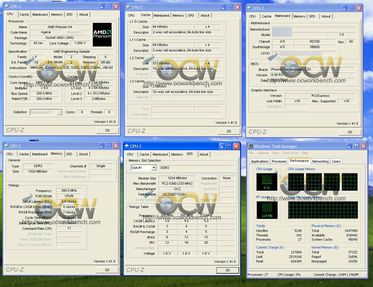Click the PF Usage meter showing 124 MB
This screenshot has height=287, width=373.
pyautogui.click(x=267, y=210)
